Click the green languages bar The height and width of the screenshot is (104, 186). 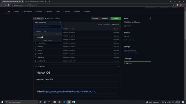pos(137,62)
